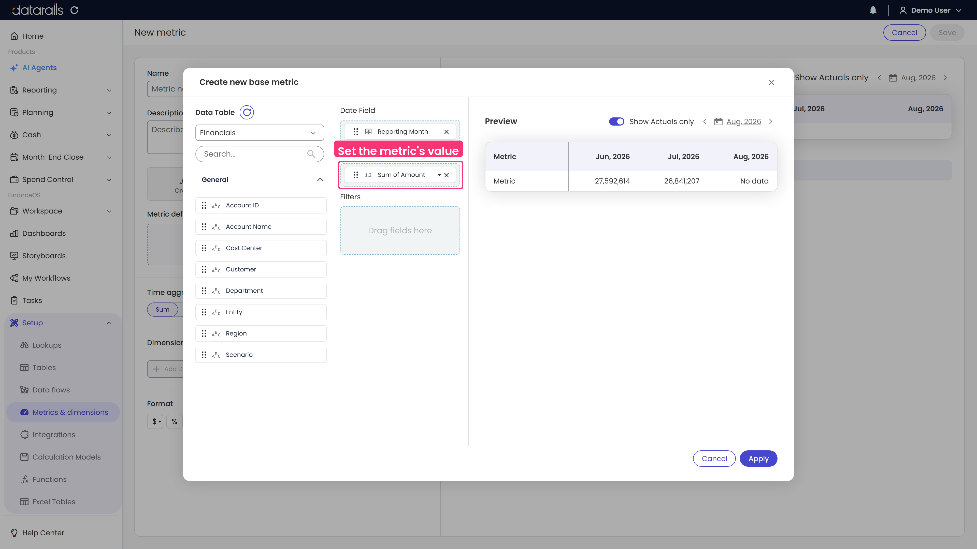Viewport: 977px width, 549px height.
Task: Click the Home icon in sidebar
Action: coord(14,36)
